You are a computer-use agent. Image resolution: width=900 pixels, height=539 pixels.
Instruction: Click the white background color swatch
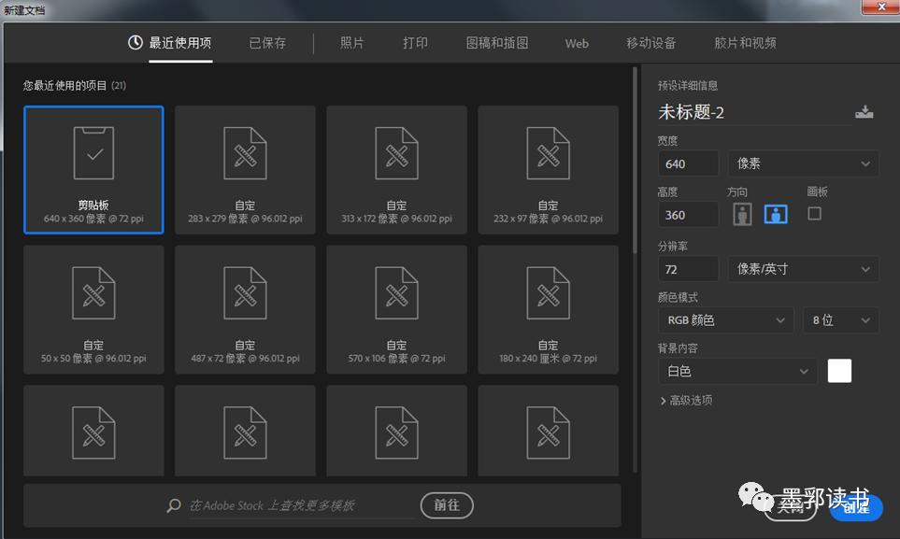coord(838,370)
